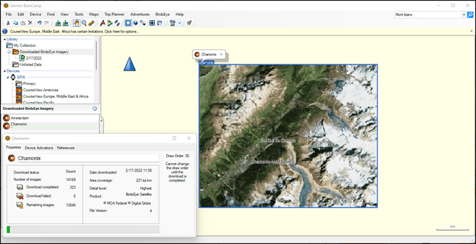Select My Collection folder

coord(21,45)
